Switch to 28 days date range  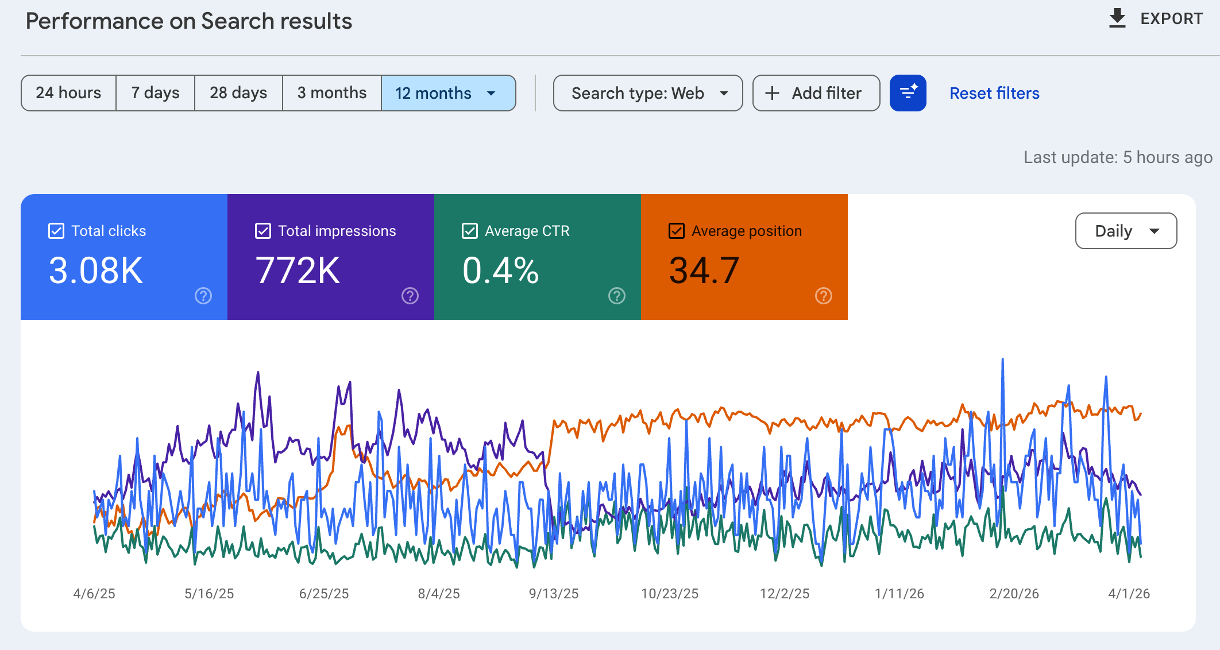[x=238, y=93]
